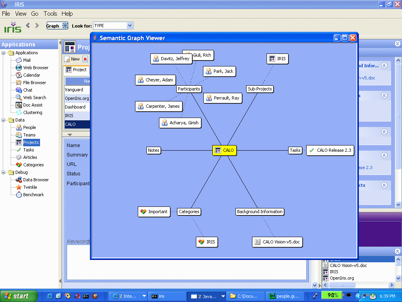402x302 pixels.
Task: Open the Help menu
Action: pyautogui.click(x=67, y=14)
